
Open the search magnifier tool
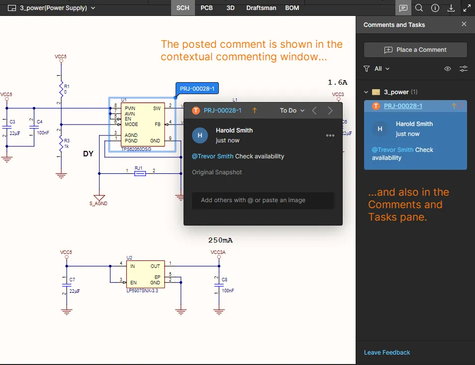[419, 8]
